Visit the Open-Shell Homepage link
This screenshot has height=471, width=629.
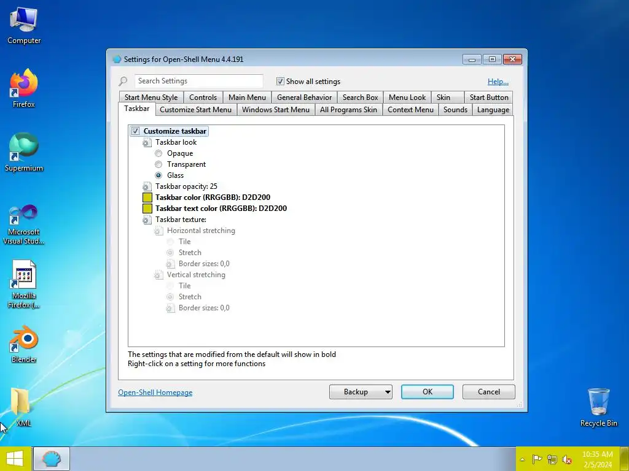click(x=155, y=392)
